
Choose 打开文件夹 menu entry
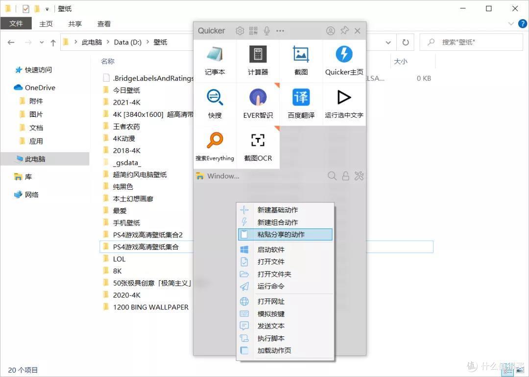pyautogui.click(x=286, y=274)
